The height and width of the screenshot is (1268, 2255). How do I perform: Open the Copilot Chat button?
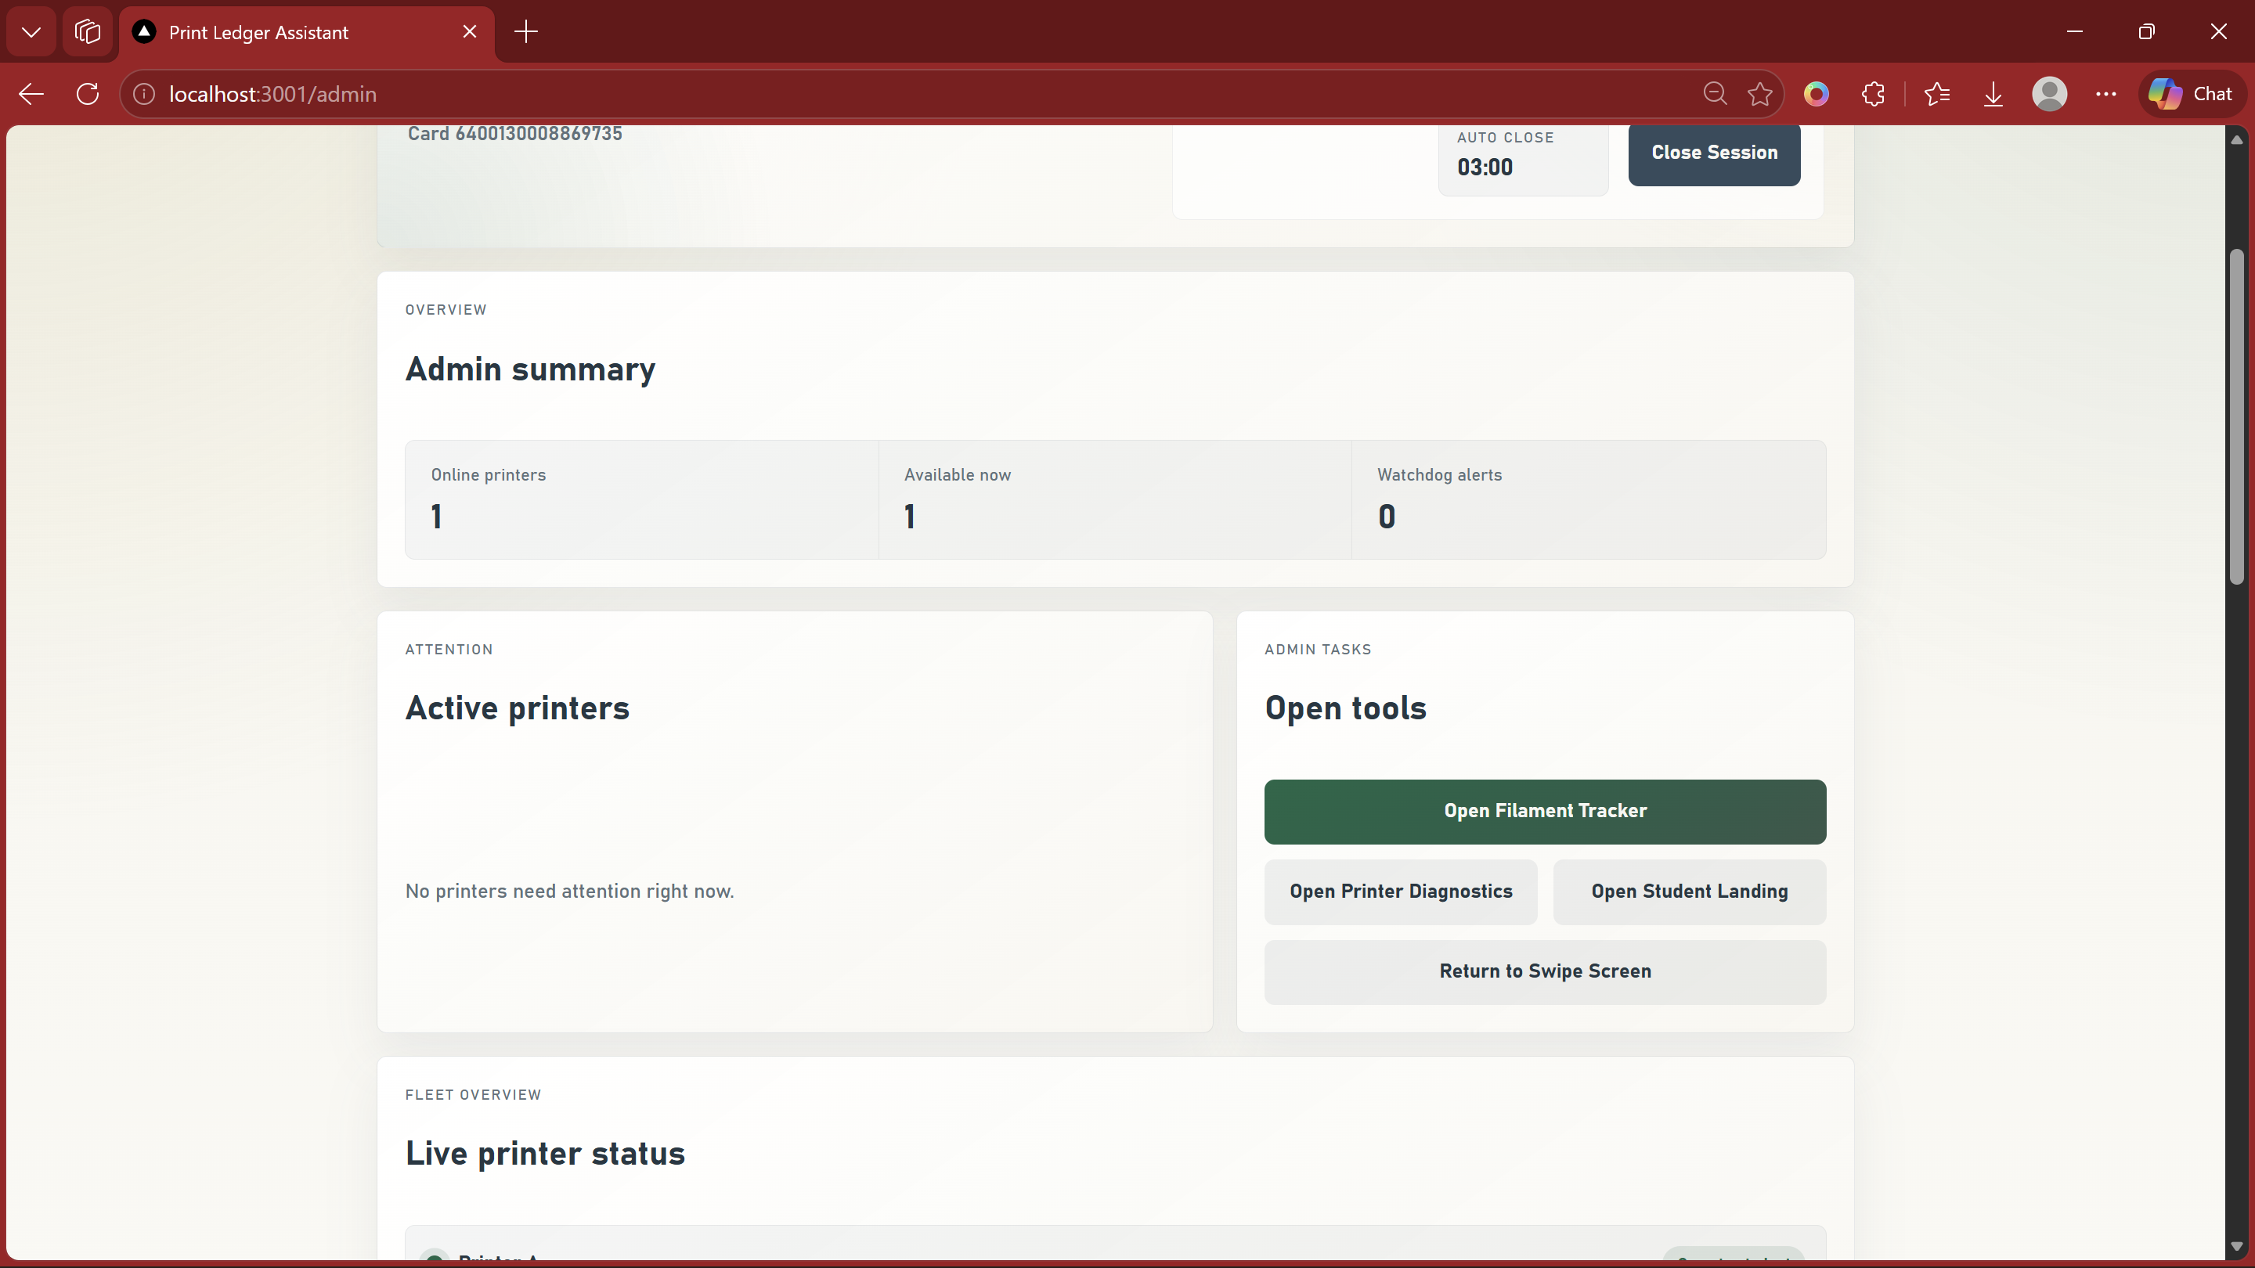(2191, 94)
